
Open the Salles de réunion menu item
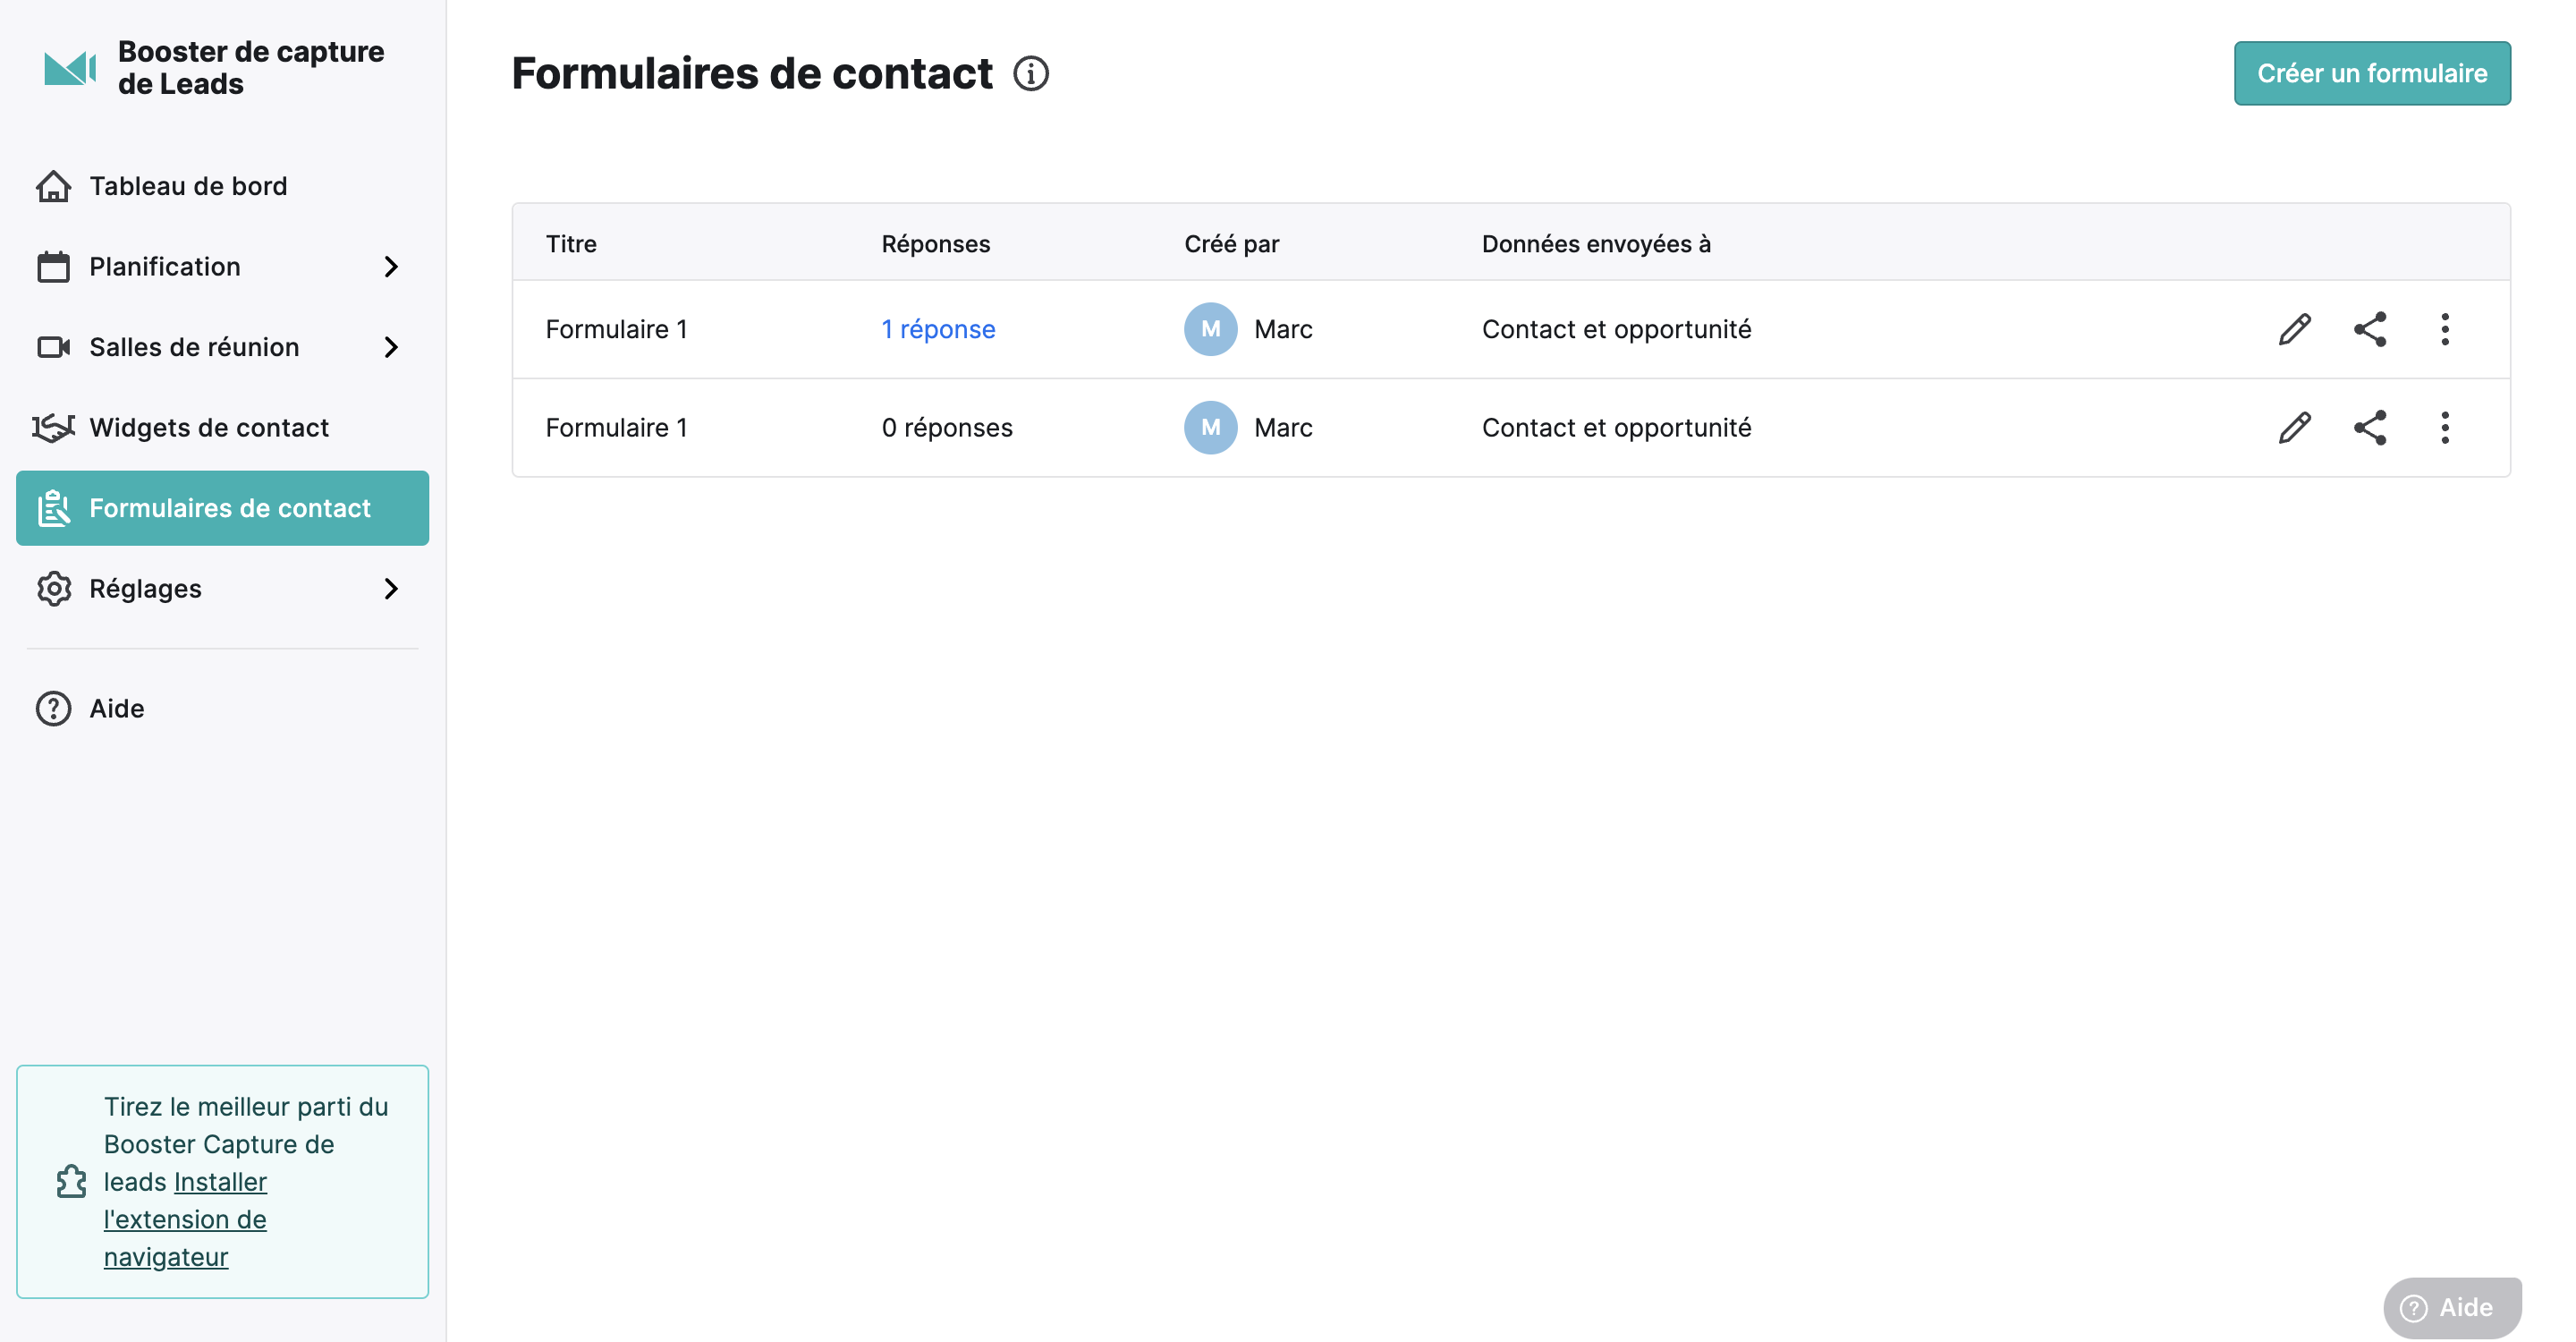pyautogui.click(x=222, y=347)
